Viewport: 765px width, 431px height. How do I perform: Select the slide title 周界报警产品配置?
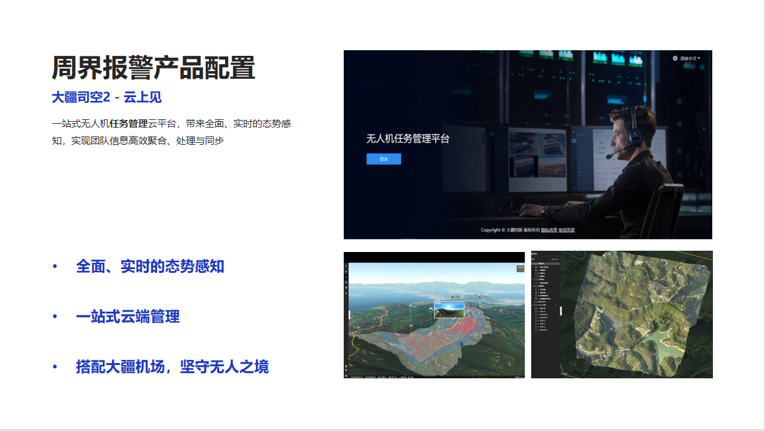[153, 68]
